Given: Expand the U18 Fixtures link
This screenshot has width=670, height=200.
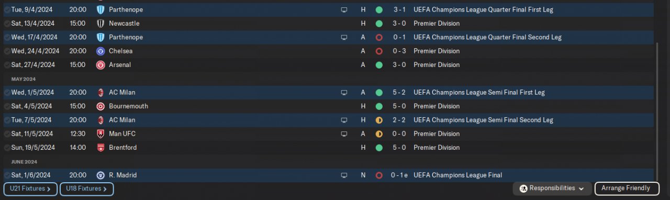Looking at the screenshot, I should pyautogui.click(x=87, y=189).
